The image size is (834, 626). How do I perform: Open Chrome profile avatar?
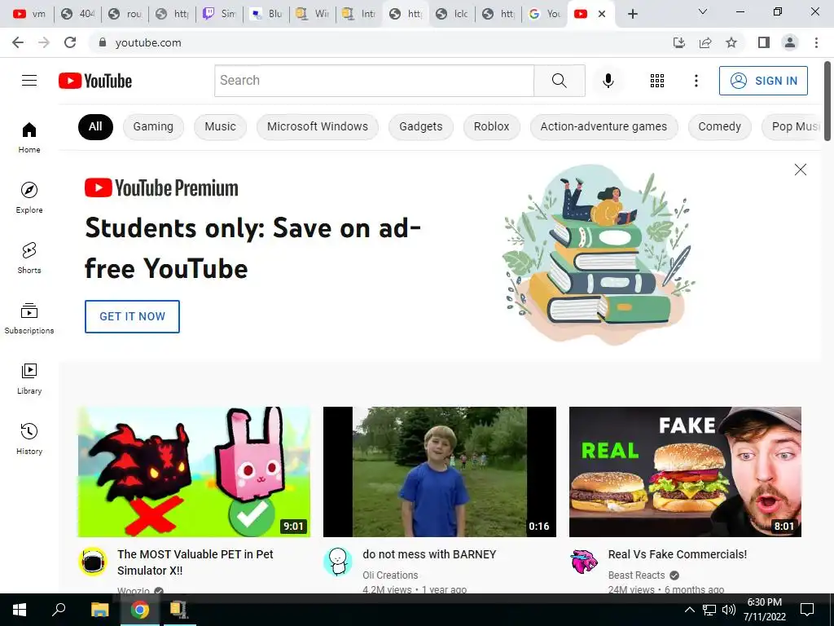coord(790,42)
